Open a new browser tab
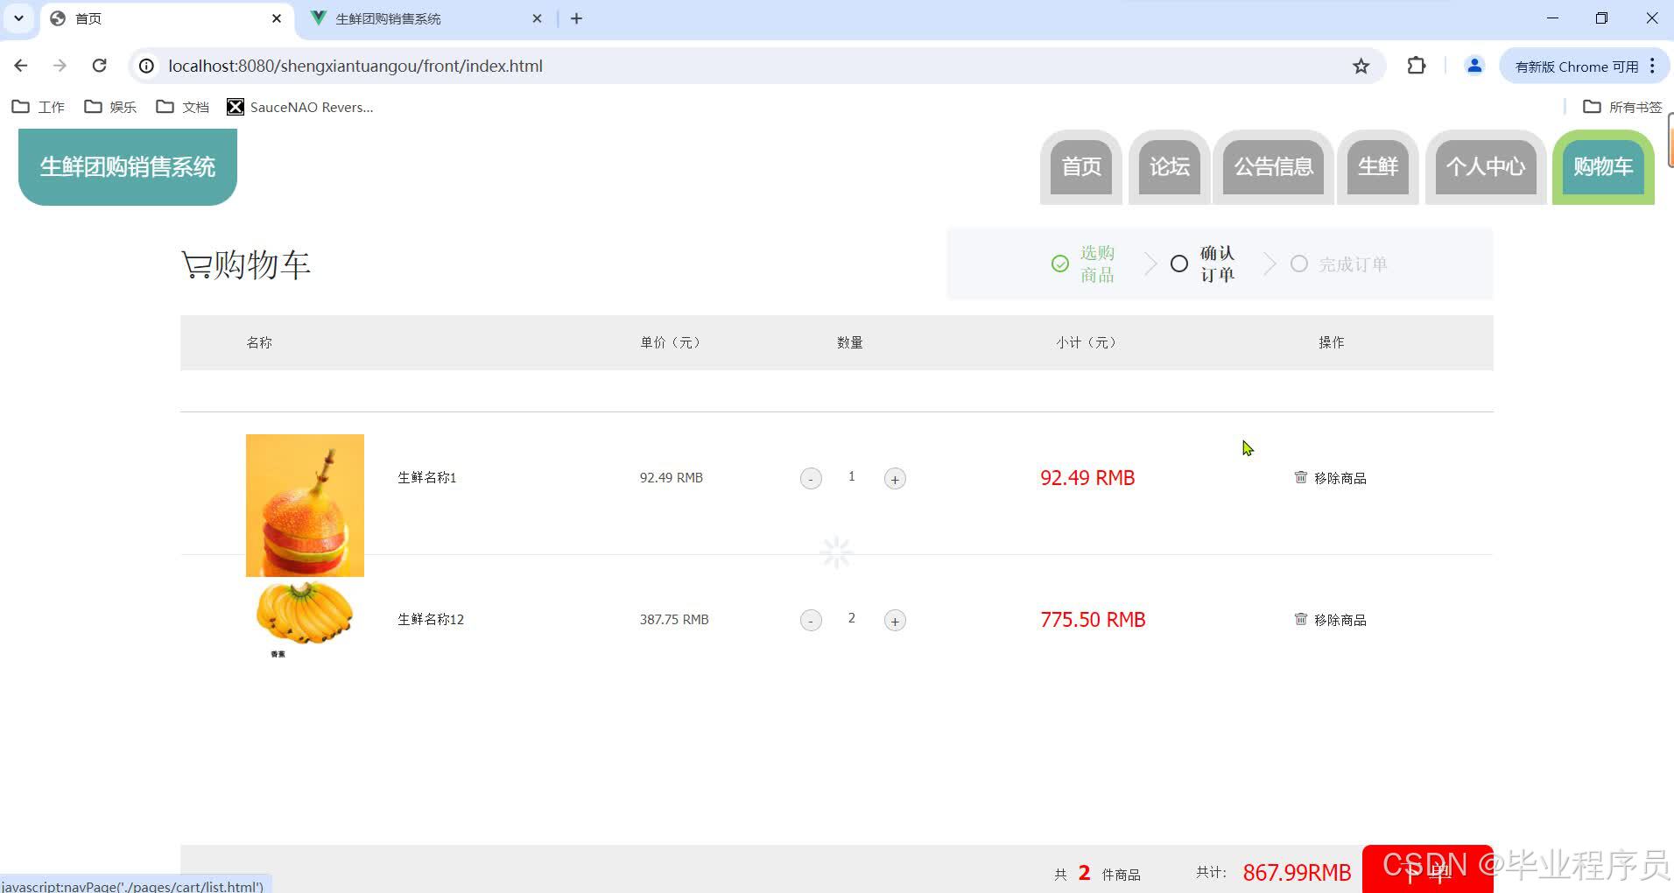 [576, 18]
